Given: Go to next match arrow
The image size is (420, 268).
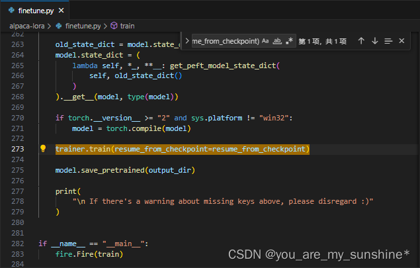Looking at the screenshot, I should pos(375,41).
